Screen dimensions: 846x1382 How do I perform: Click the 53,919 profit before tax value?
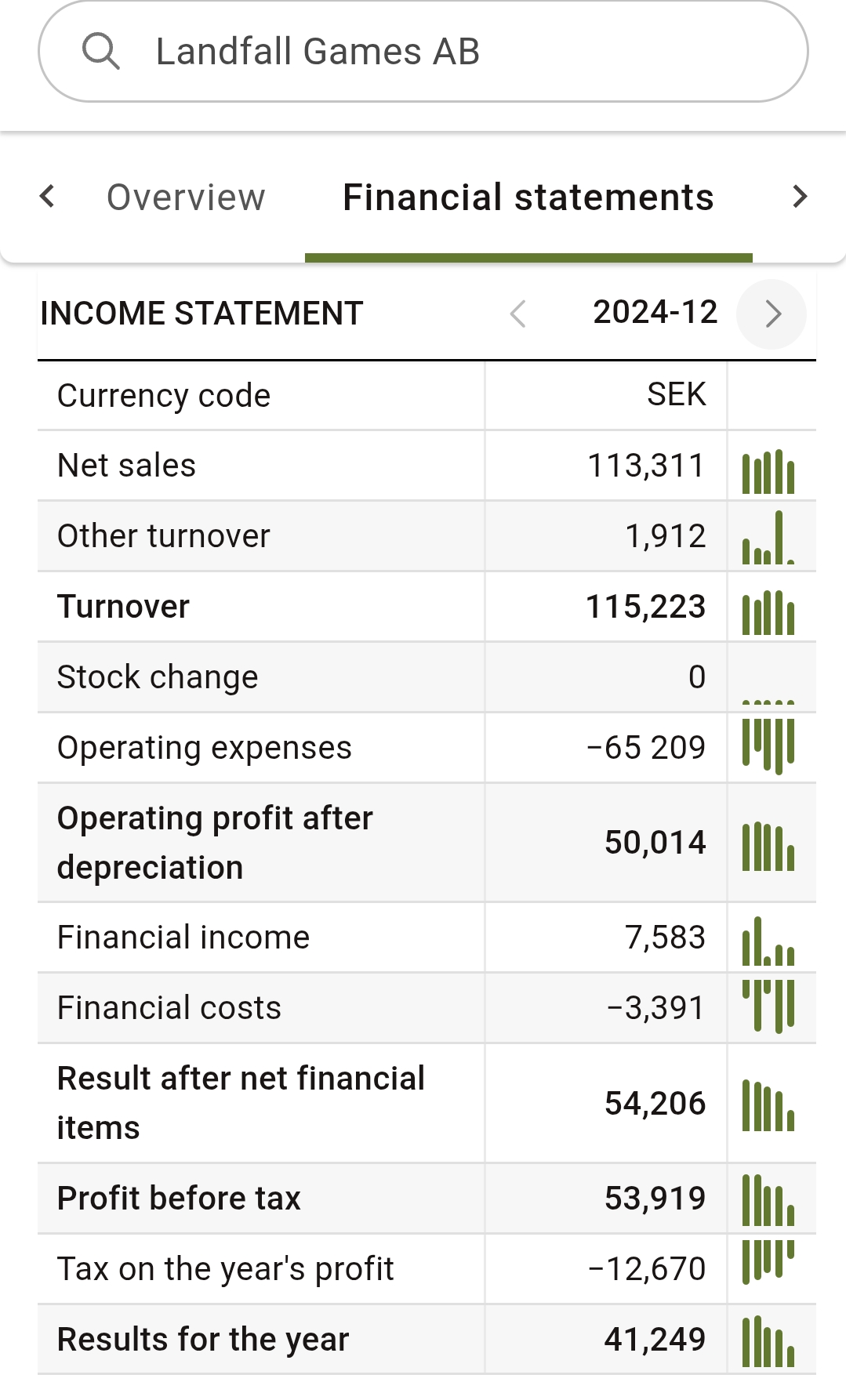coord(655,1199)
